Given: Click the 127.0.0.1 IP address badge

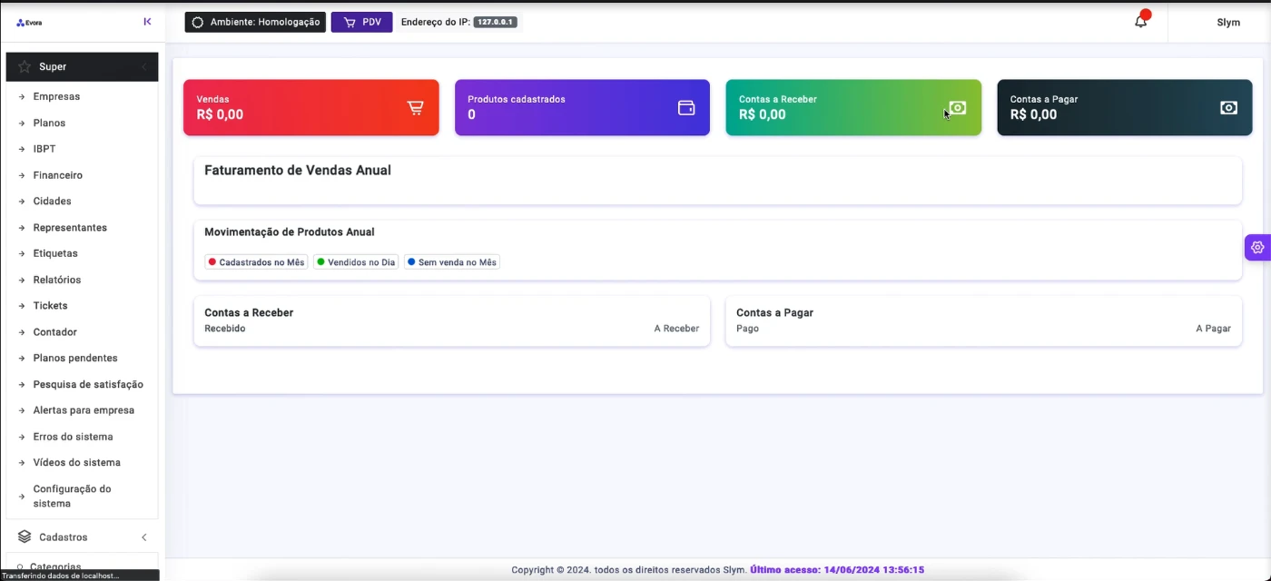Looking at the screenshot, I should click(495, 22).
